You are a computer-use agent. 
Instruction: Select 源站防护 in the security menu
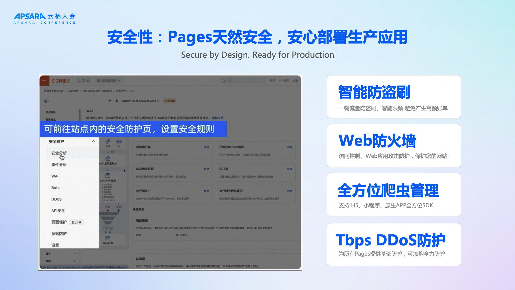59,234
